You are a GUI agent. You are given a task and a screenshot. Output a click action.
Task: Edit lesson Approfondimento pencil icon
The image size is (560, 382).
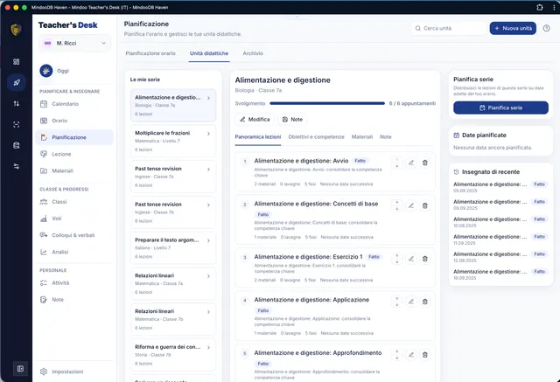[411, 355]
